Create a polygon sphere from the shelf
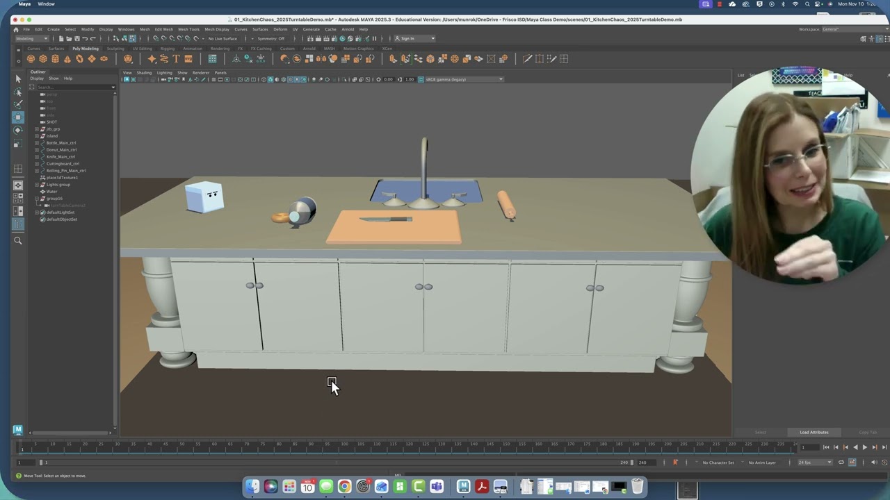The image size is (890, 500). pos(31,59)
